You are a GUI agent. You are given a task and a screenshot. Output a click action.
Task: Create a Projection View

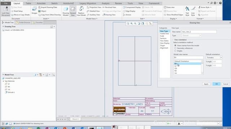(x=94, y=7)
